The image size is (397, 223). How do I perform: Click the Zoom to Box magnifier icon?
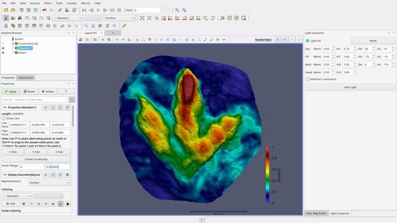point(157,18)
